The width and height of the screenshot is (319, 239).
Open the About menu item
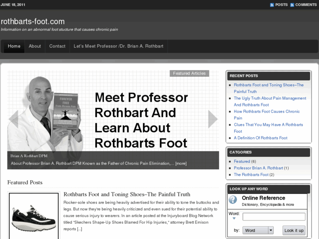35,46
